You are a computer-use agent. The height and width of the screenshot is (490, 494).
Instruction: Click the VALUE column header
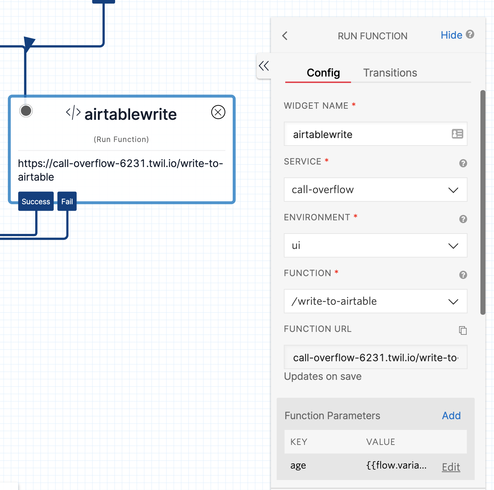point(381,442)
